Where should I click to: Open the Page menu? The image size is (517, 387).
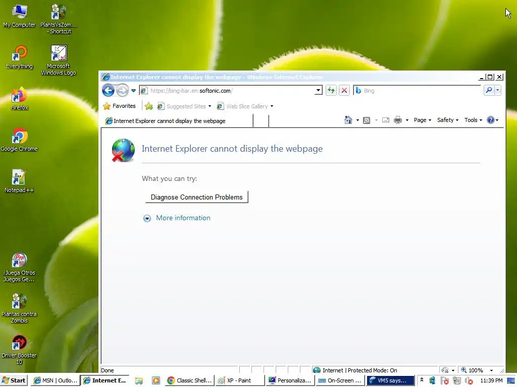click(x=423, y=120)
